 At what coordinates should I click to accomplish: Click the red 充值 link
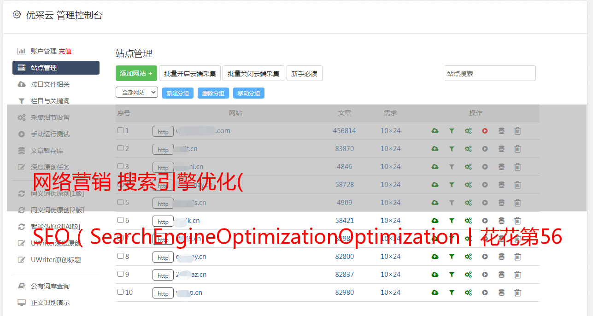click(x=65, y=51)
